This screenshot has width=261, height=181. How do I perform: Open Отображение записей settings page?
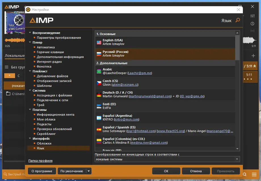click(x=54, y=81)
